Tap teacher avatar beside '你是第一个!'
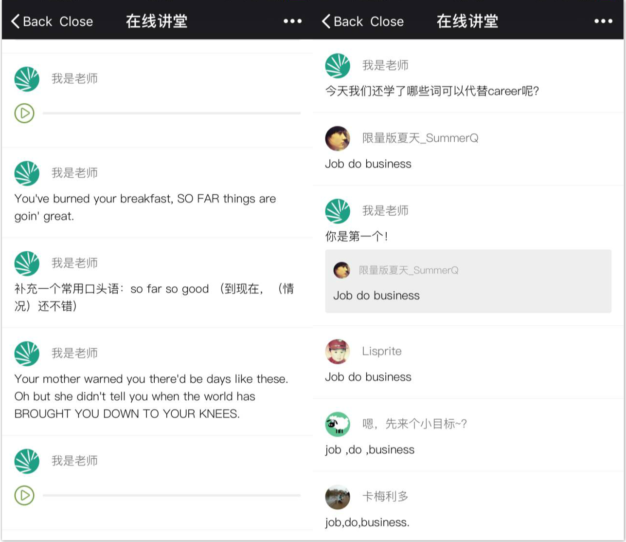Image resolution: width=626 pixels, height=542 pixels. [338, 211]
